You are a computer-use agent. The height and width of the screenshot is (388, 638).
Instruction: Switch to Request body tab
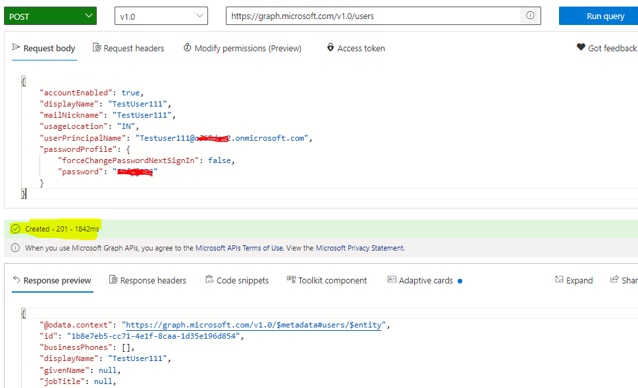[44, 49]
